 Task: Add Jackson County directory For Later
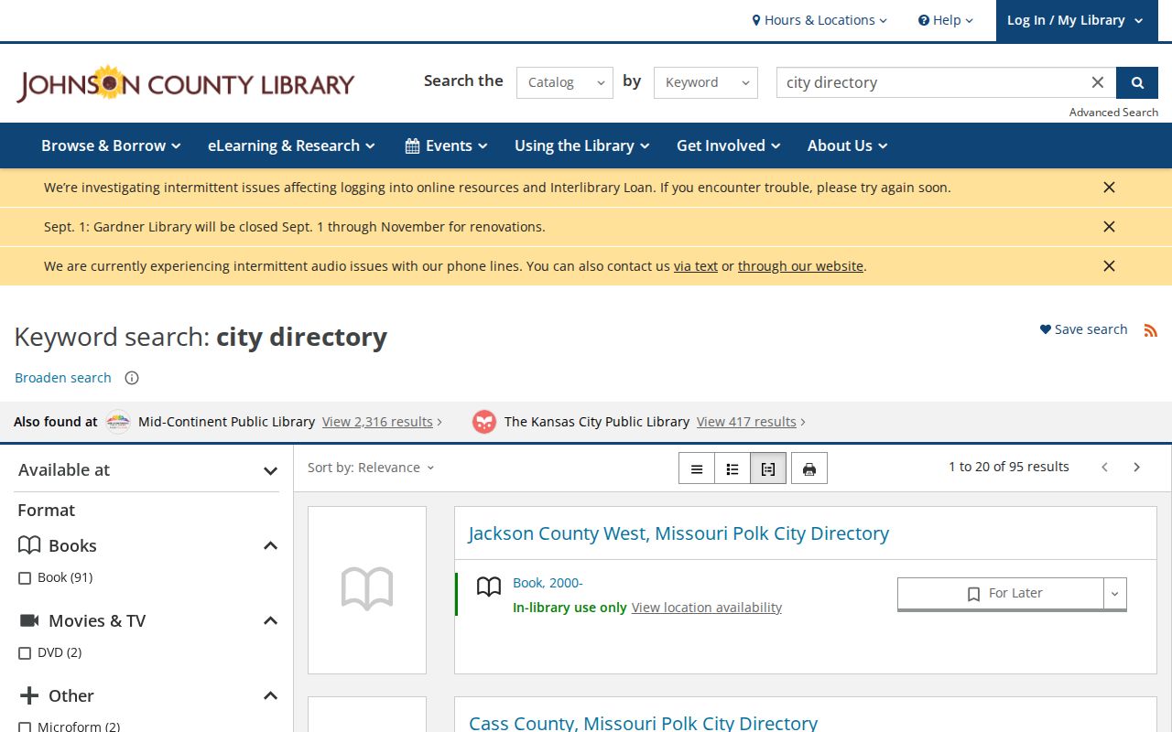[x=1001, y=594]
